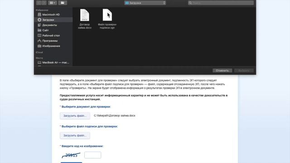Click the Сайт folder icon
This screenshot has width=290, height=163.
coord(39,30)
